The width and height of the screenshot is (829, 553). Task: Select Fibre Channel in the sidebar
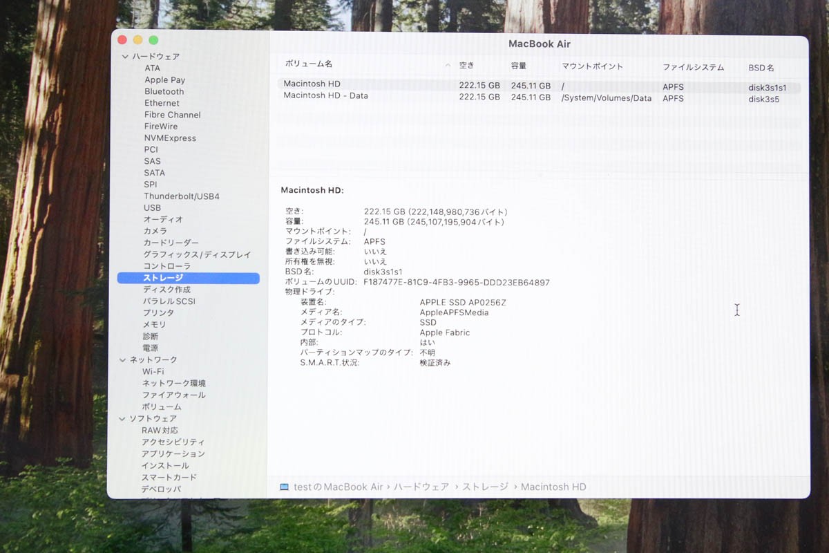click(172, 115)
